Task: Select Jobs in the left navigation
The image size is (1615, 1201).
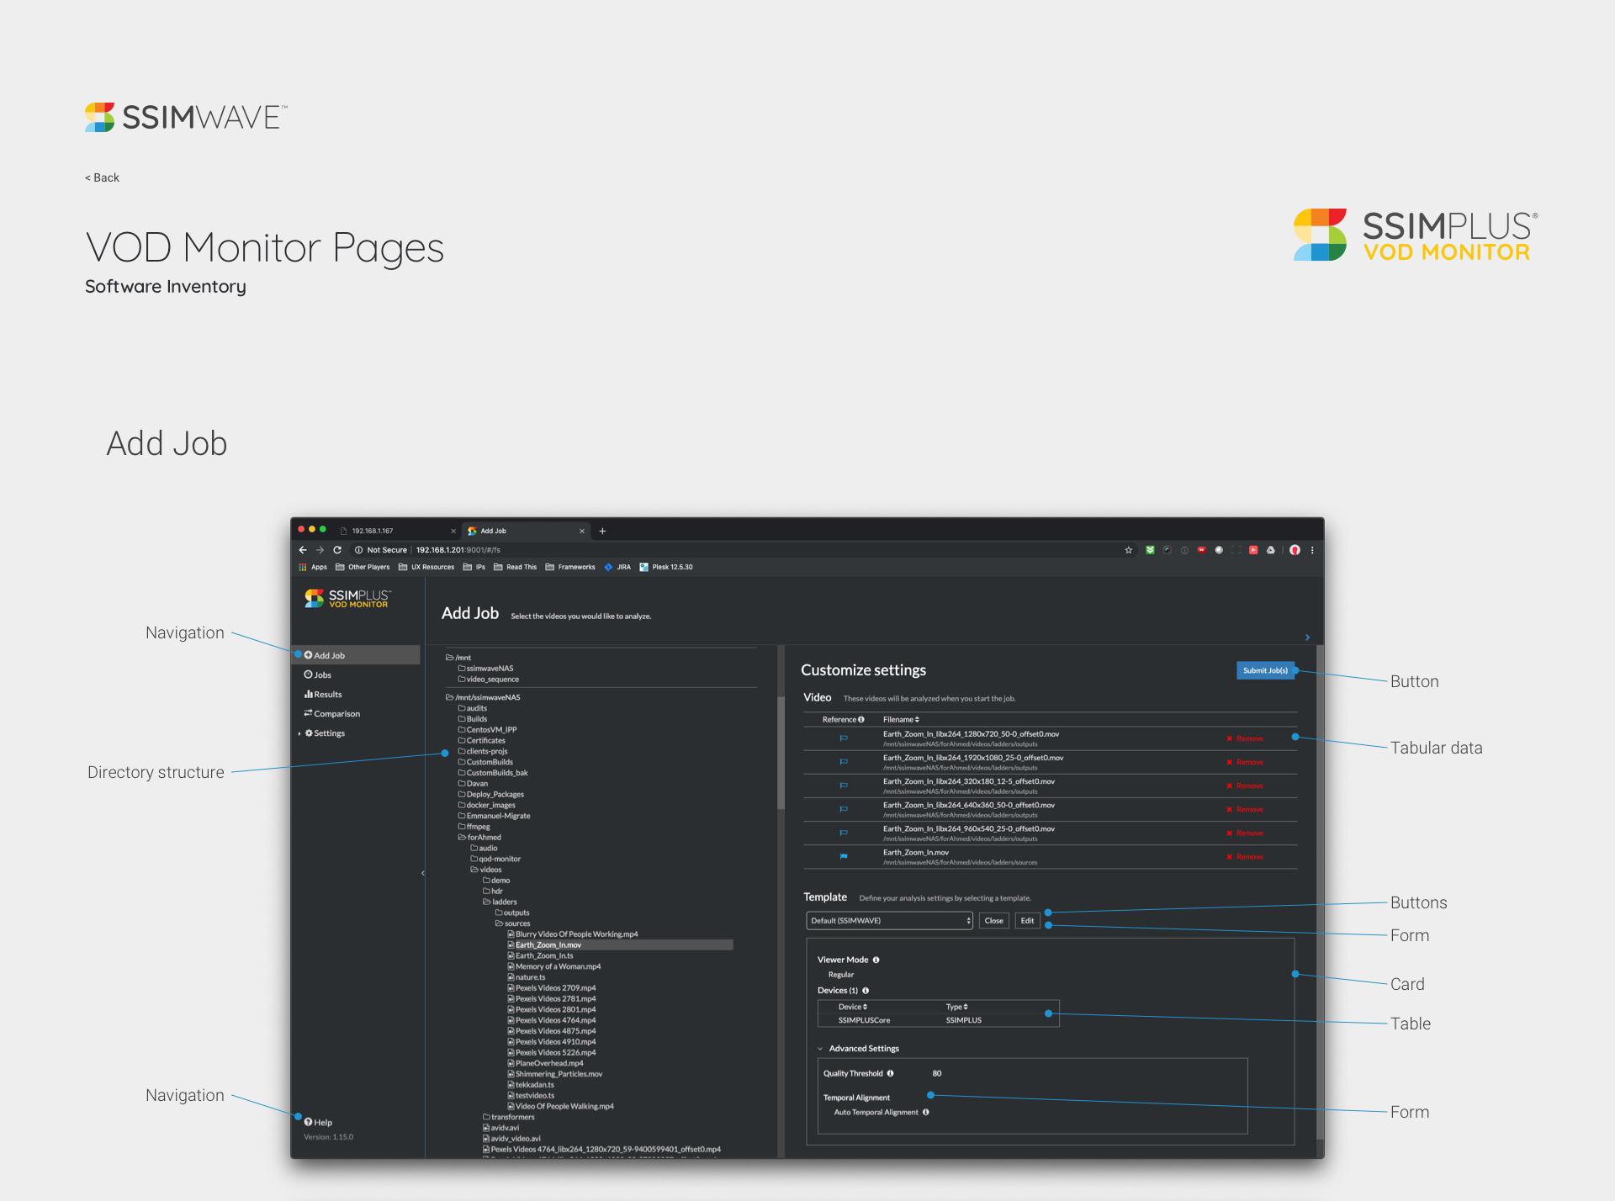Action: tap(322, 675)
